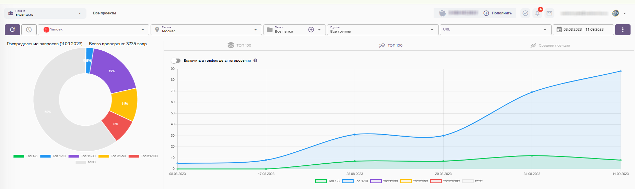The height and width of the screenshot is (189, 635).
Task: Open the three-dot more options menu
Action: click(622, 30)
